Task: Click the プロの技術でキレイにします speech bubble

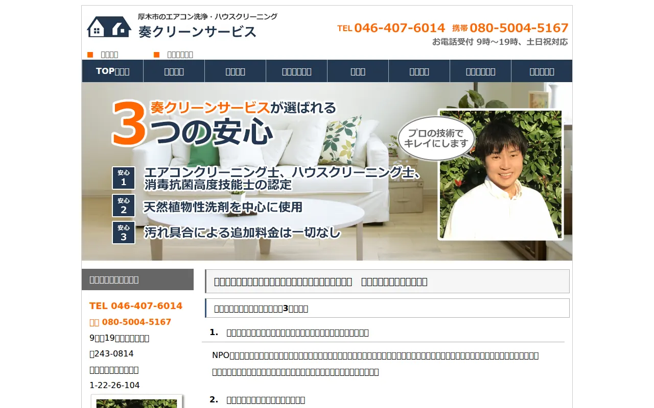Action: tap(436, 138)
